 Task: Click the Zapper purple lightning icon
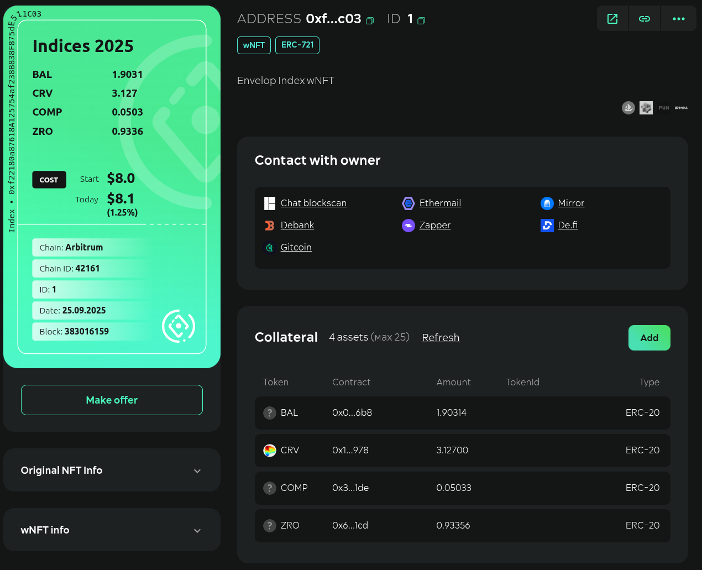408,225
